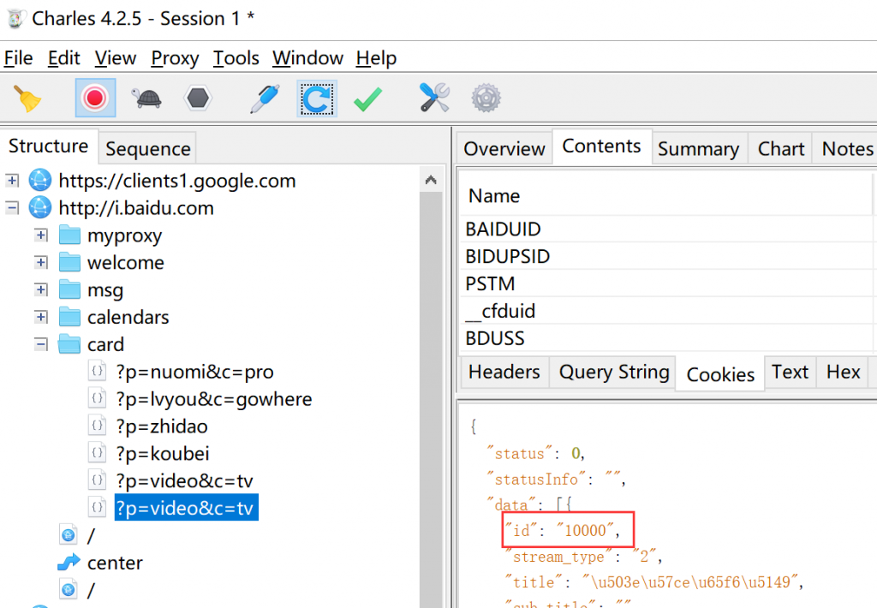Switch to the Sequence tab
The height and width of the screenshot is (608, 877).
(147, 149)
